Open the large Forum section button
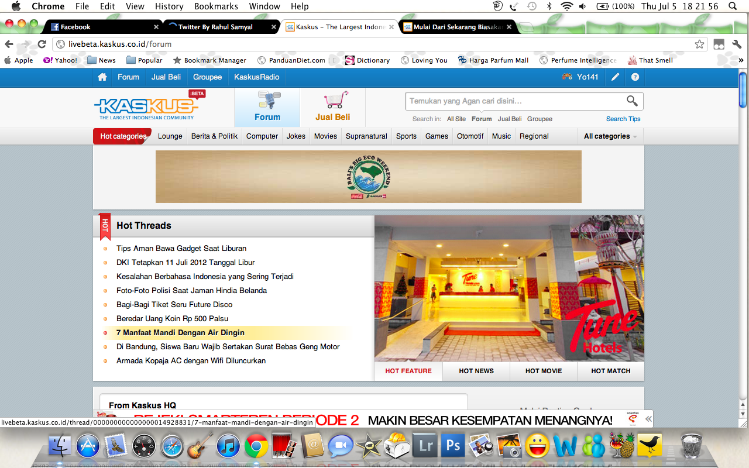Screen dimensions: 749x468 [x=267, y=107]
